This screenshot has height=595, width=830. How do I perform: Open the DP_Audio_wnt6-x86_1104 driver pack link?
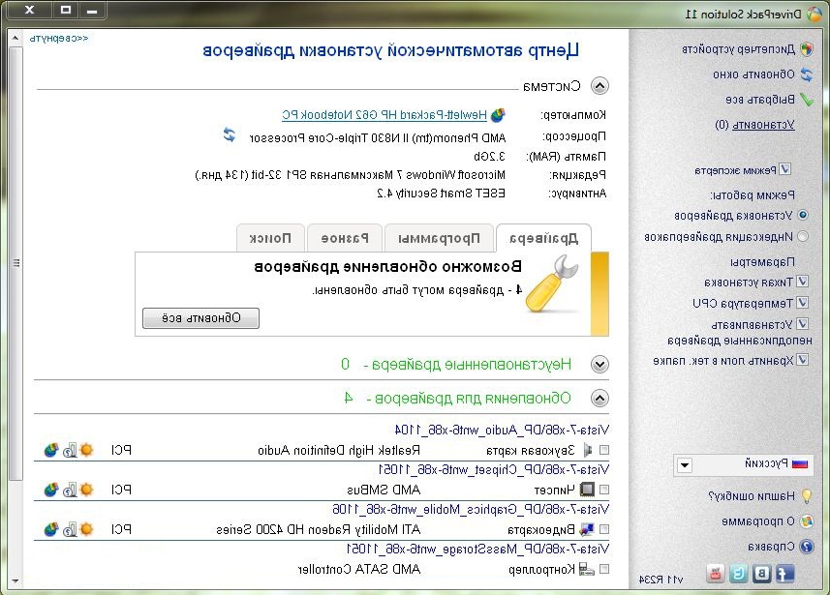click(502, 430)
